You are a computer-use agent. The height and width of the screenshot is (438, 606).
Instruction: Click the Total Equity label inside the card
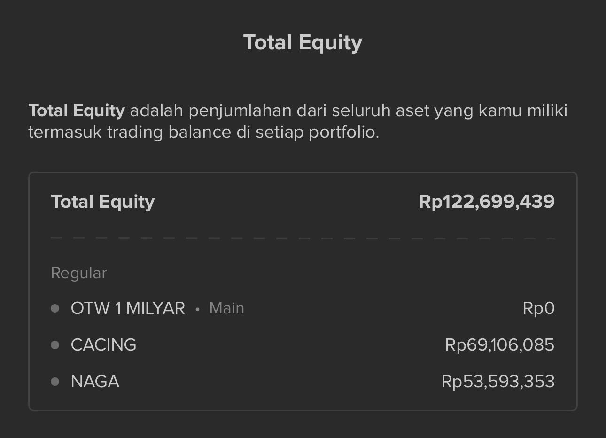pyautogui.click(x=103, y=202)
